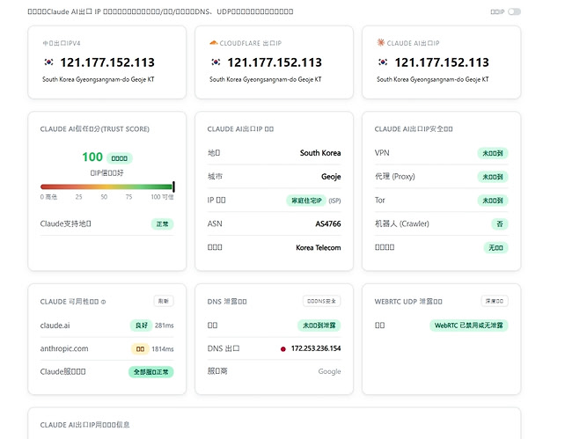Click the 'Korea Telecom' operator value

[x=319, y=247]
